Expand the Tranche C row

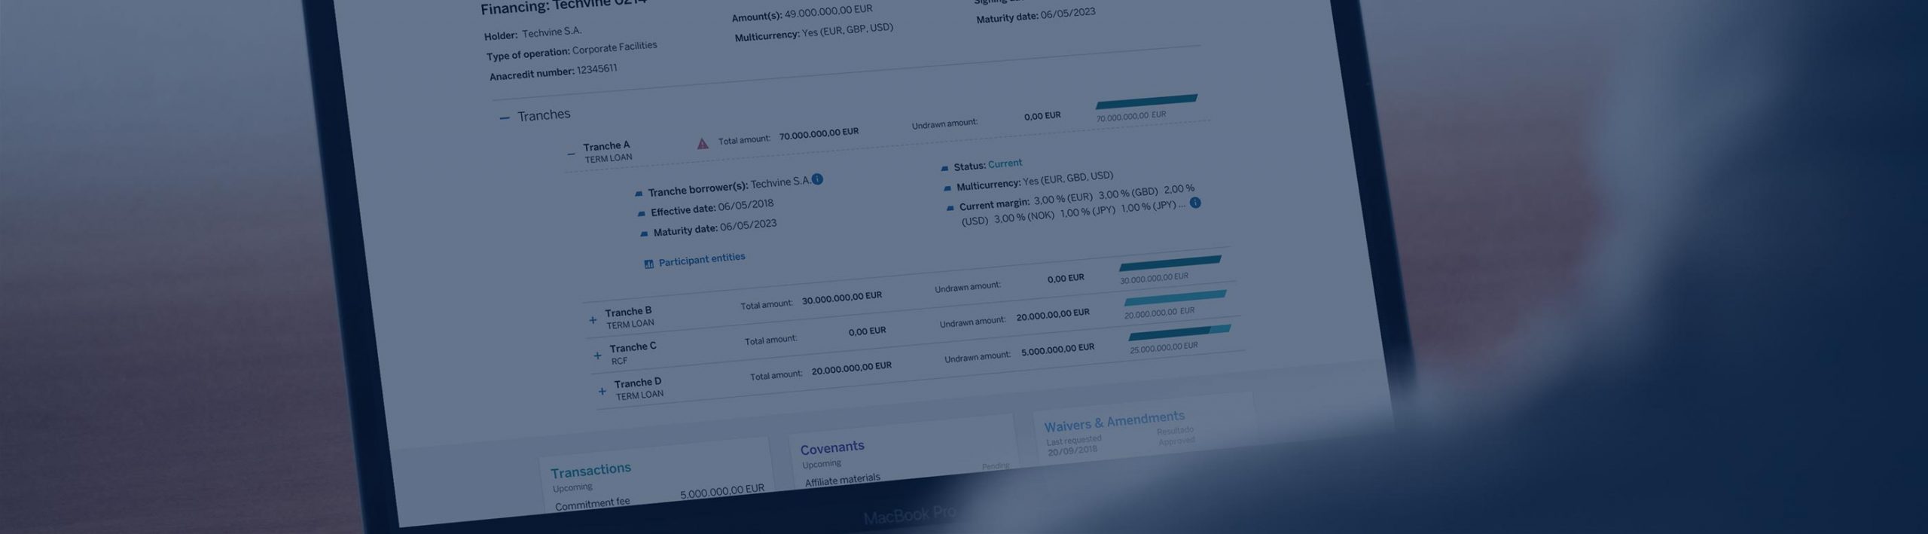tap(597, 355)
